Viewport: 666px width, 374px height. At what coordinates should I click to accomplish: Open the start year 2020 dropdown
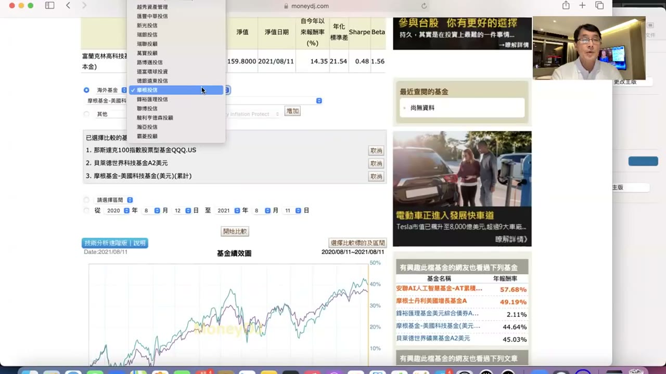(x=118, y=210)
